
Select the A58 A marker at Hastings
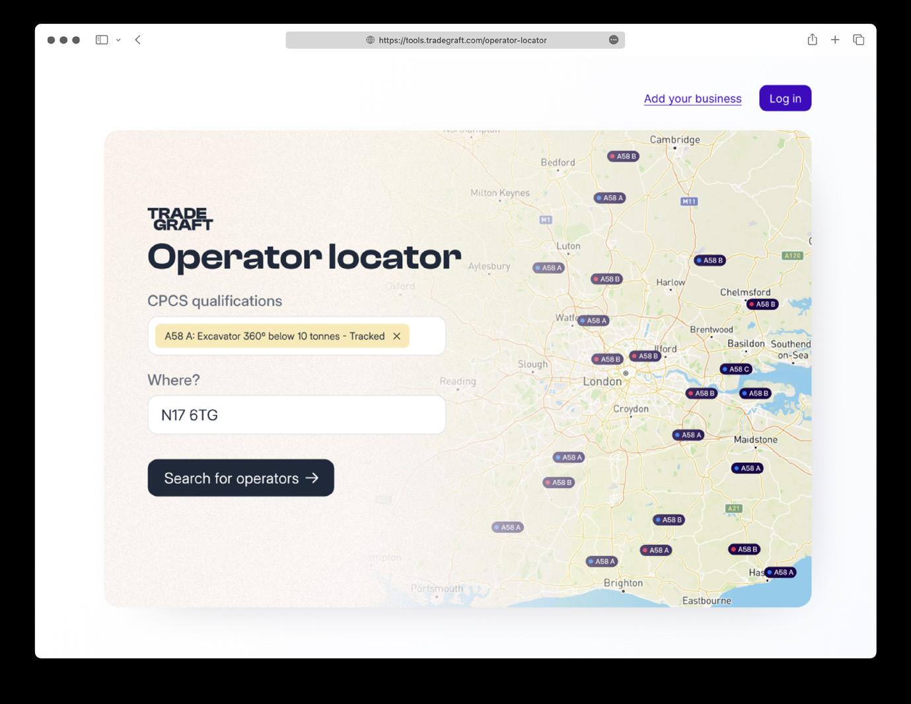[x=780, y=573]
